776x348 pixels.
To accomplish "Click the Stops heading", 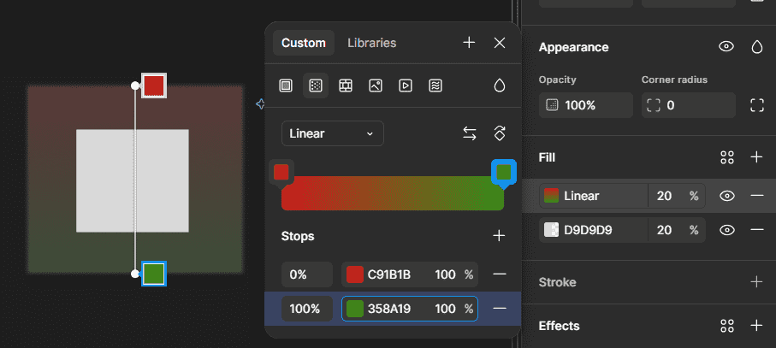I will point(298,236).
